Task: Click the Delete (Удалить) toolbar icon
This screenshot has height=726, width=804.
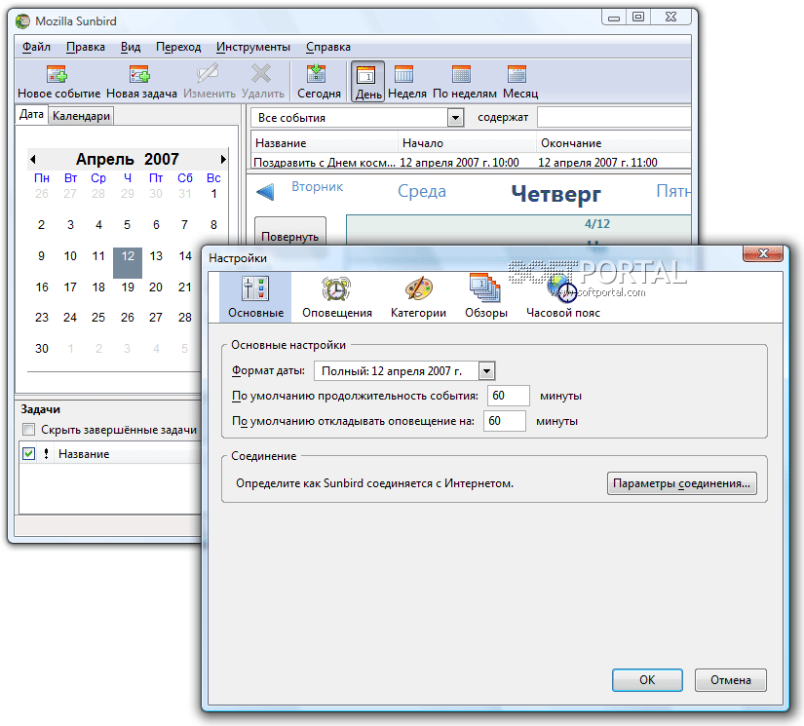Action: pyautogui.click(x=261, y=74)
